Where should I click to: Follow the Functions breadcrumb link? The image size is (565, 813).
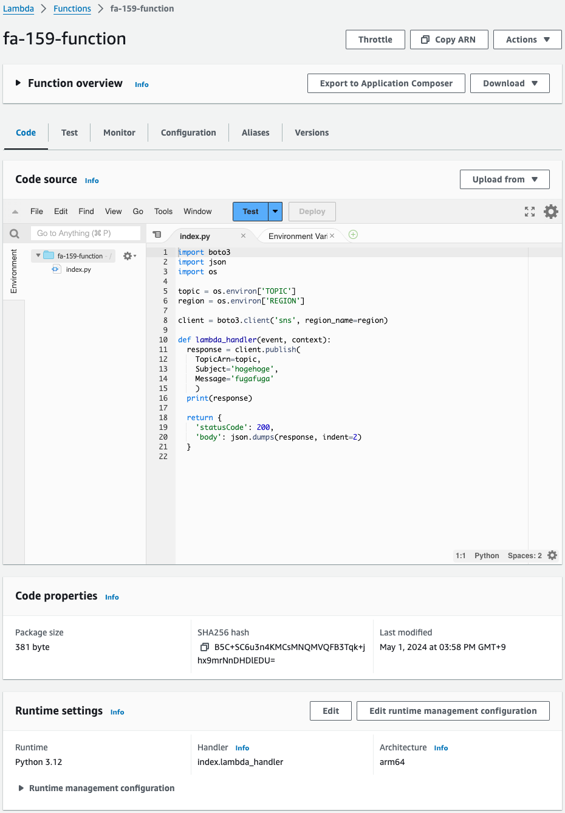pyautogui.click(x=72, y=9)
